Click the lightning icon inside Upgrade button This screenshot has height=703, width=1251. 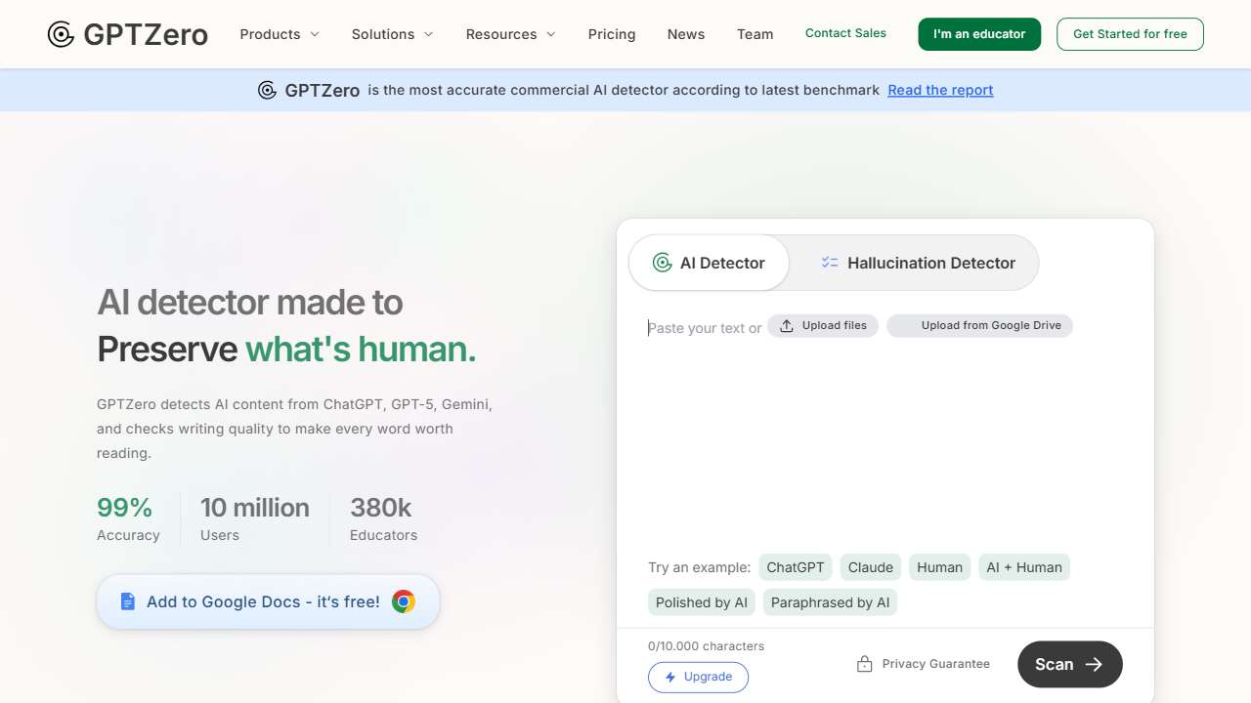tap(671, 677)
